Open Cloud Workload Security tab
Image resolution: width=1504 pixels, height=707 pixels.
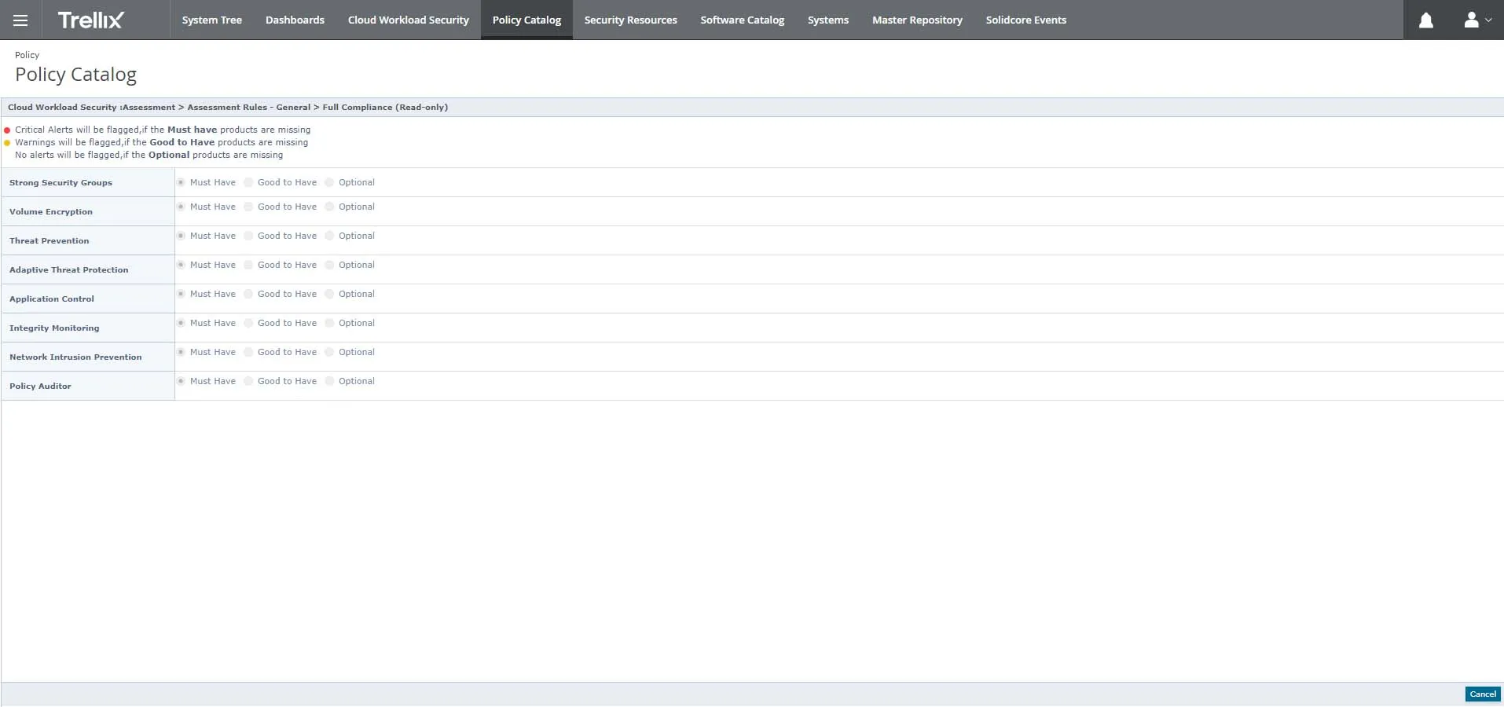[409, 20]
